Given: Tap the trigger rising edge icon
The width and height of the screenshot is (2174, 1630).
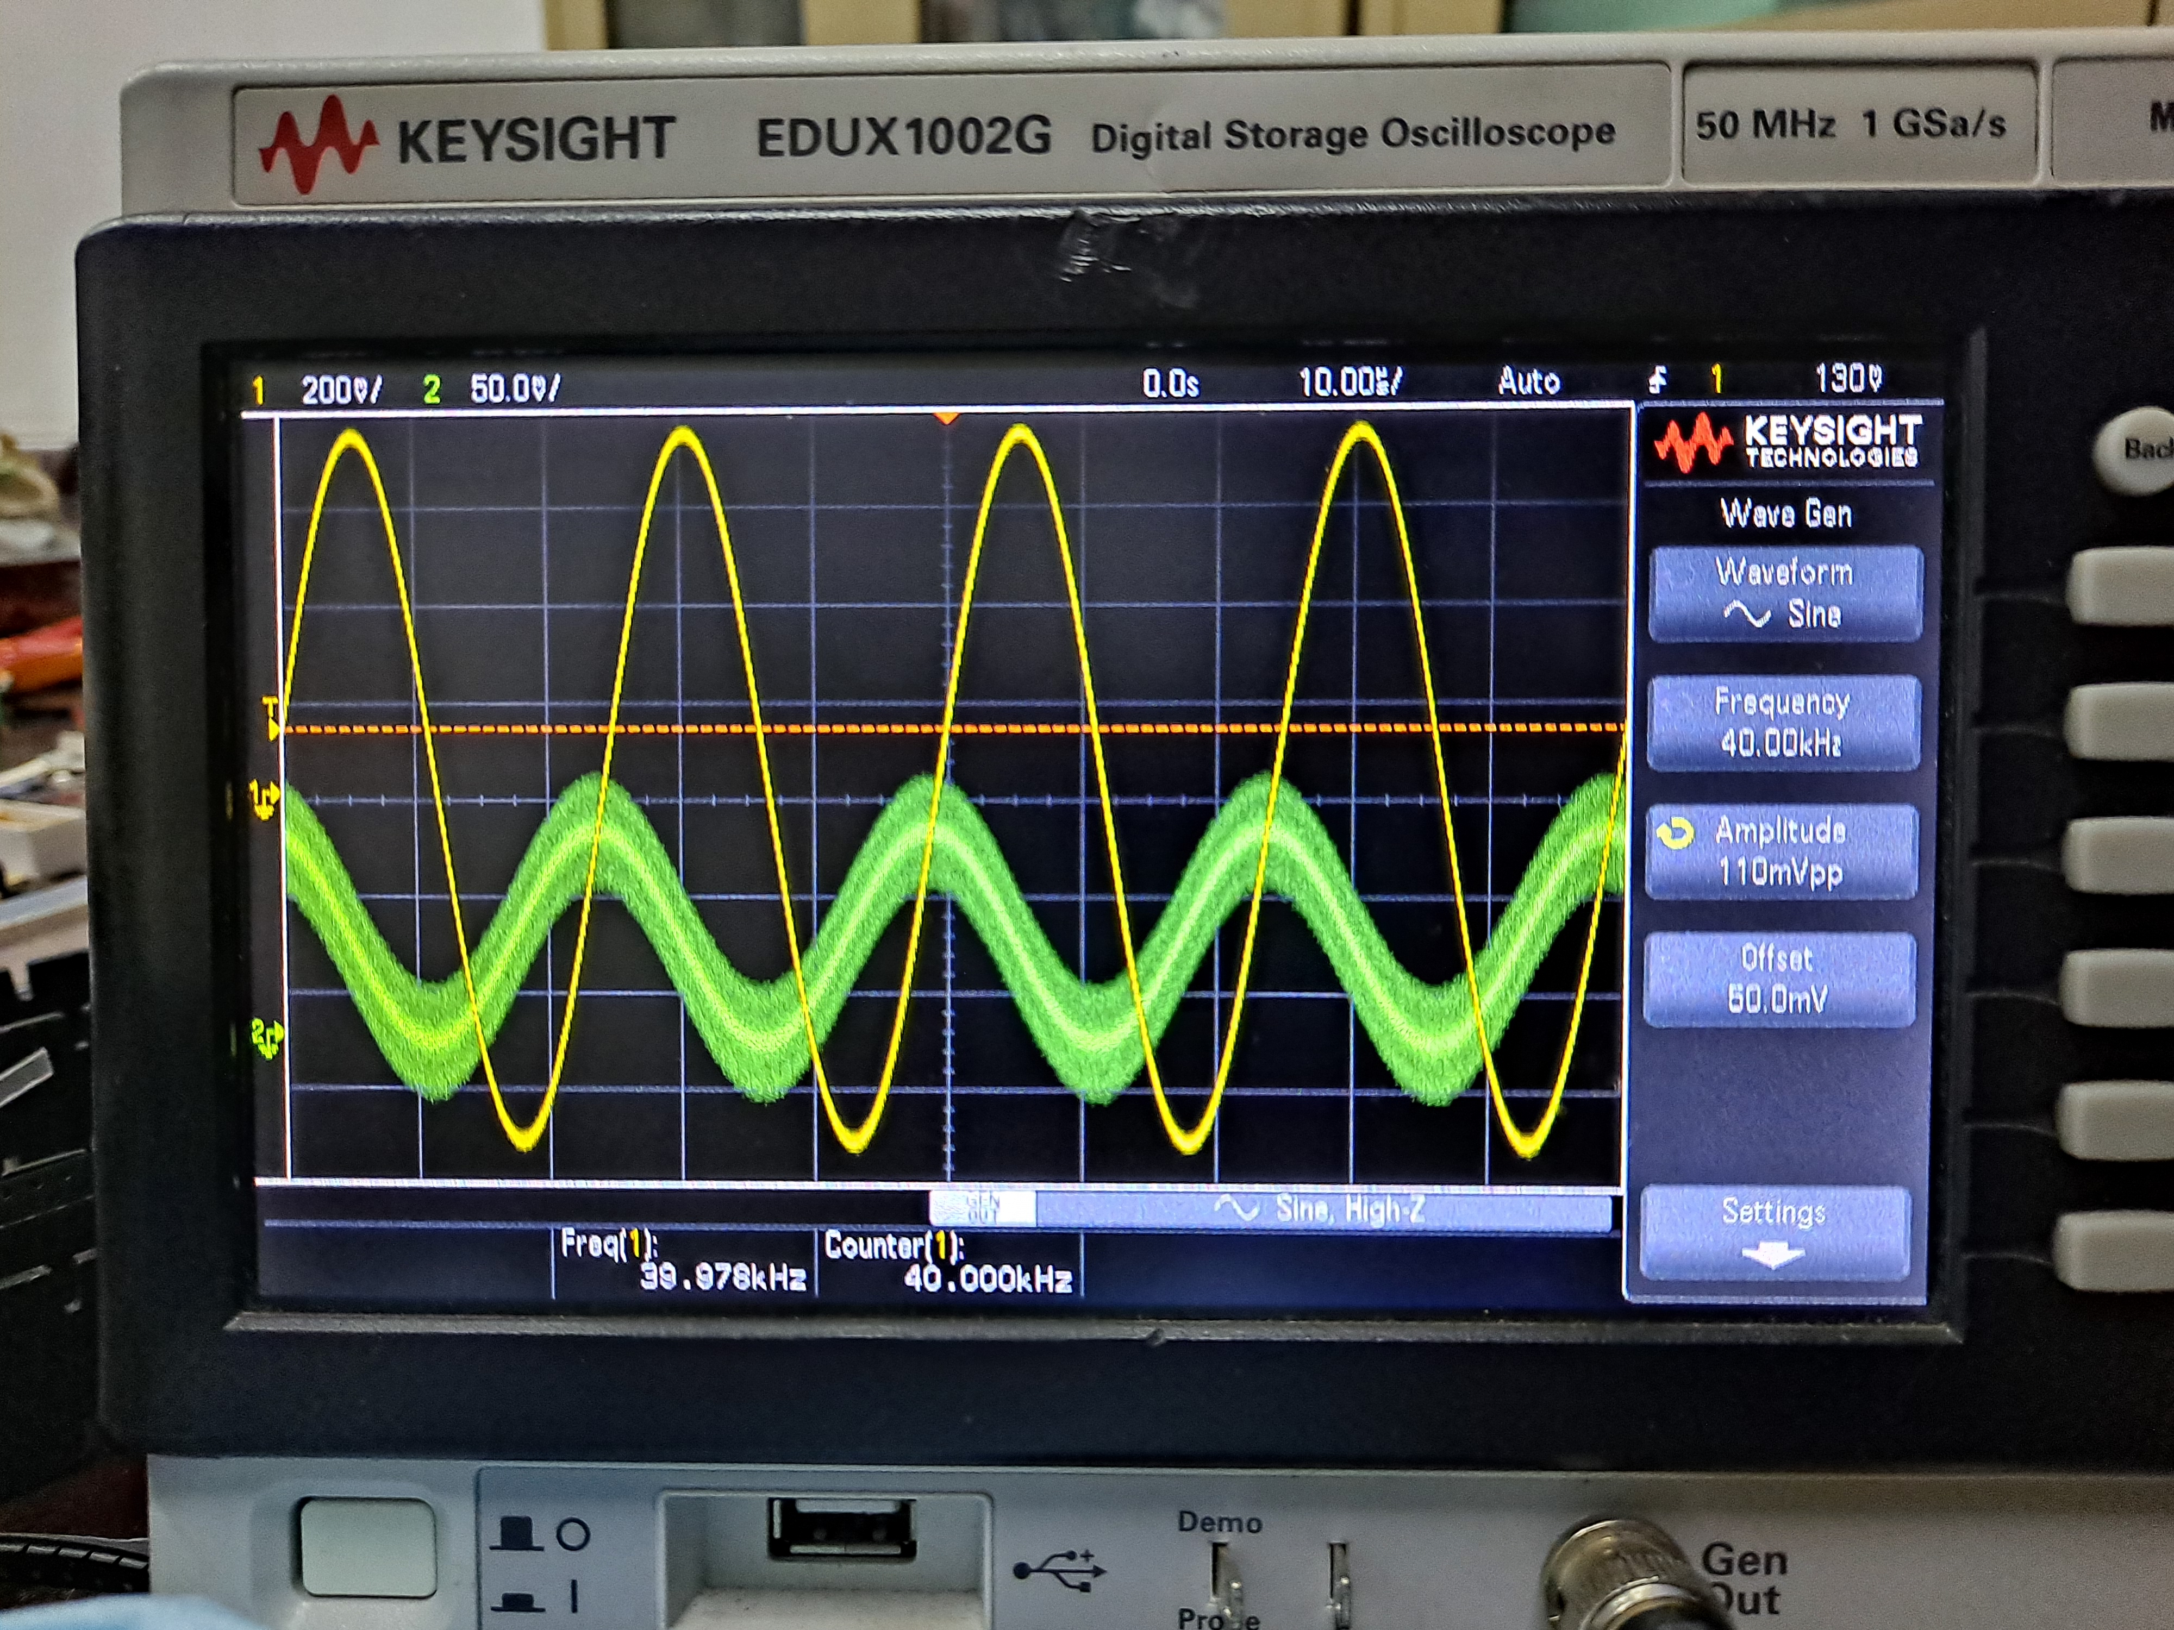Looking at the screenshot, I should 1658,379.
